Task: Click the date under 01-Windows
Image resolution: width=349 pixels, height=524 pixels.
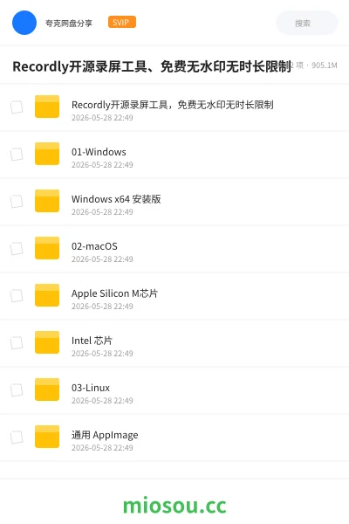Action: [102, 165]
